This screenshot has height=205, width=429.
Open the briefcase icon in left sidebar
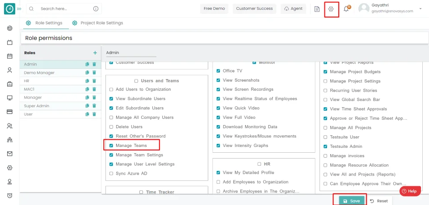(x=9, y=84)
